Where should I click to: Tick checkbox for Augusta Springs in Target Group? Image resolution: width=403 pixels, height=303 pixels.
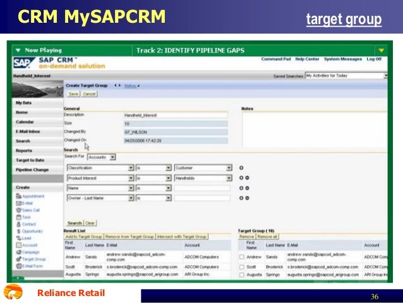[x=241, y=275]
